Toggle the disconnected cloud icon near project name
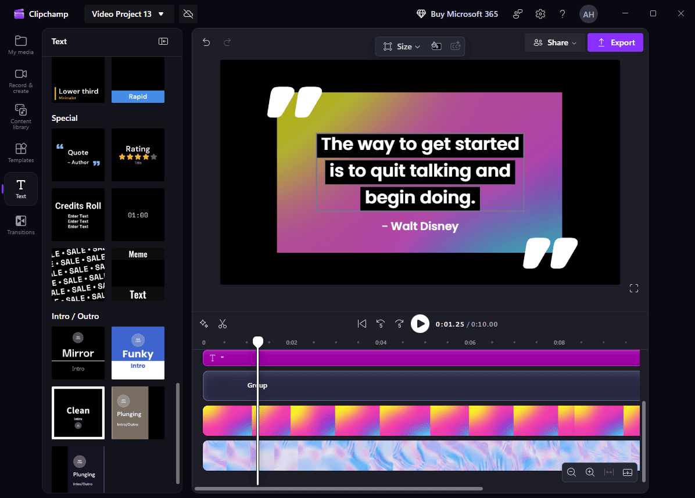 click(188, 13)
